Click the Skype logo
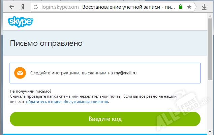The image size is (214, 135). [21, 22]
